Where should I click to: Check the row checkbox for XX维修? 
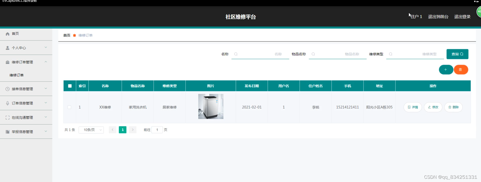point(69,107)
